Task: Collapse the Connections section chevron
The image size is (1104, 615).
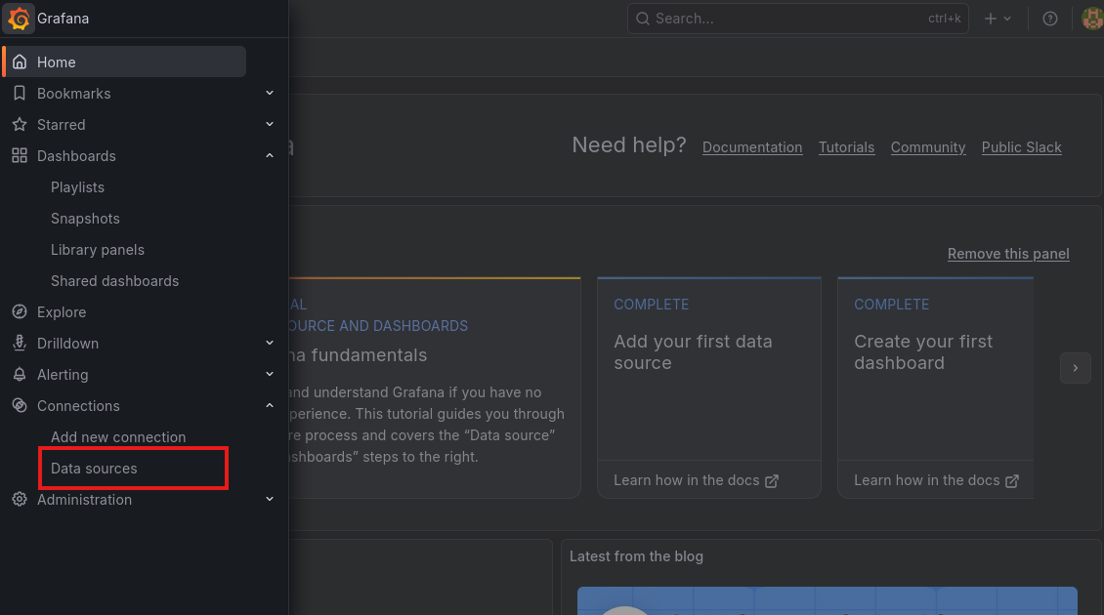Action: coord(270,405)
